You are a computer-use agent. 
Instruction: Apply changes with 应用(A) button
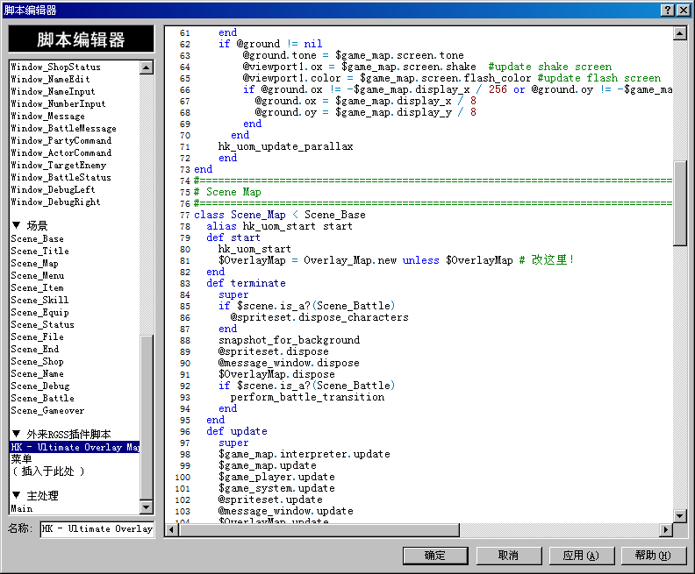pyautogui.click(x=581, y=556)
